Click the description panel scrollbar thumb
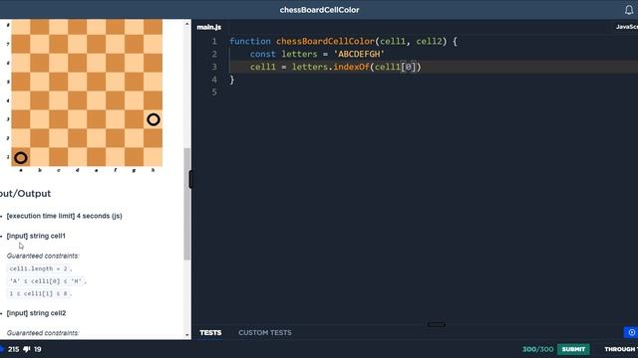The image size is (638, 358). click(x=187, y=204)
